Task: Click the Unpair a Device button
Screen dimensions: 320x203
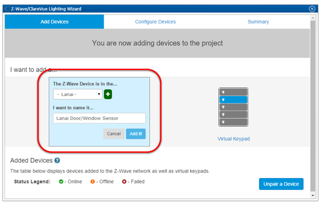Action: (x=281, y=184)
